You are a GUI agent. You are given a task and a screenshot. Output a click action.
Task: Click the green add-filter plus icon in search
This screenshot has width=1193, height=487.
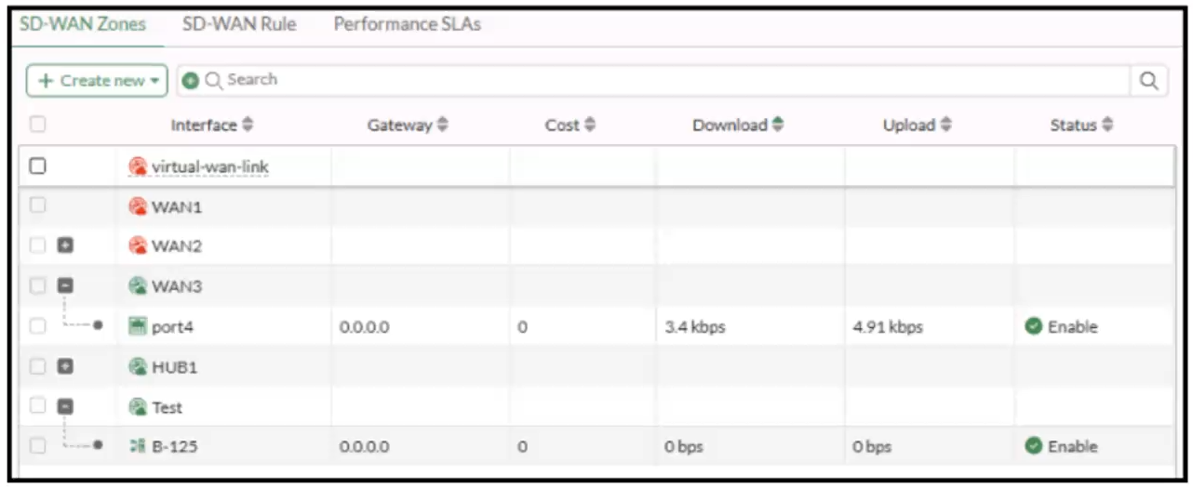click(190, 81)
